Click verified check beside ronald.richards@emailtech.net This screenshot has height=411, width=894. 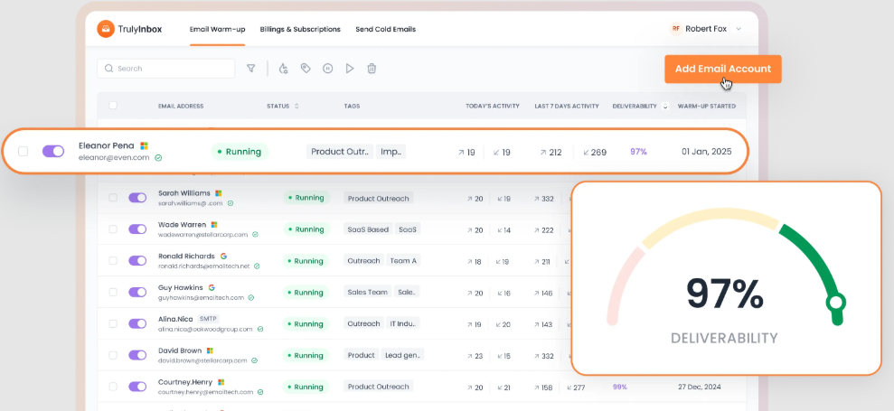(257, 266)
